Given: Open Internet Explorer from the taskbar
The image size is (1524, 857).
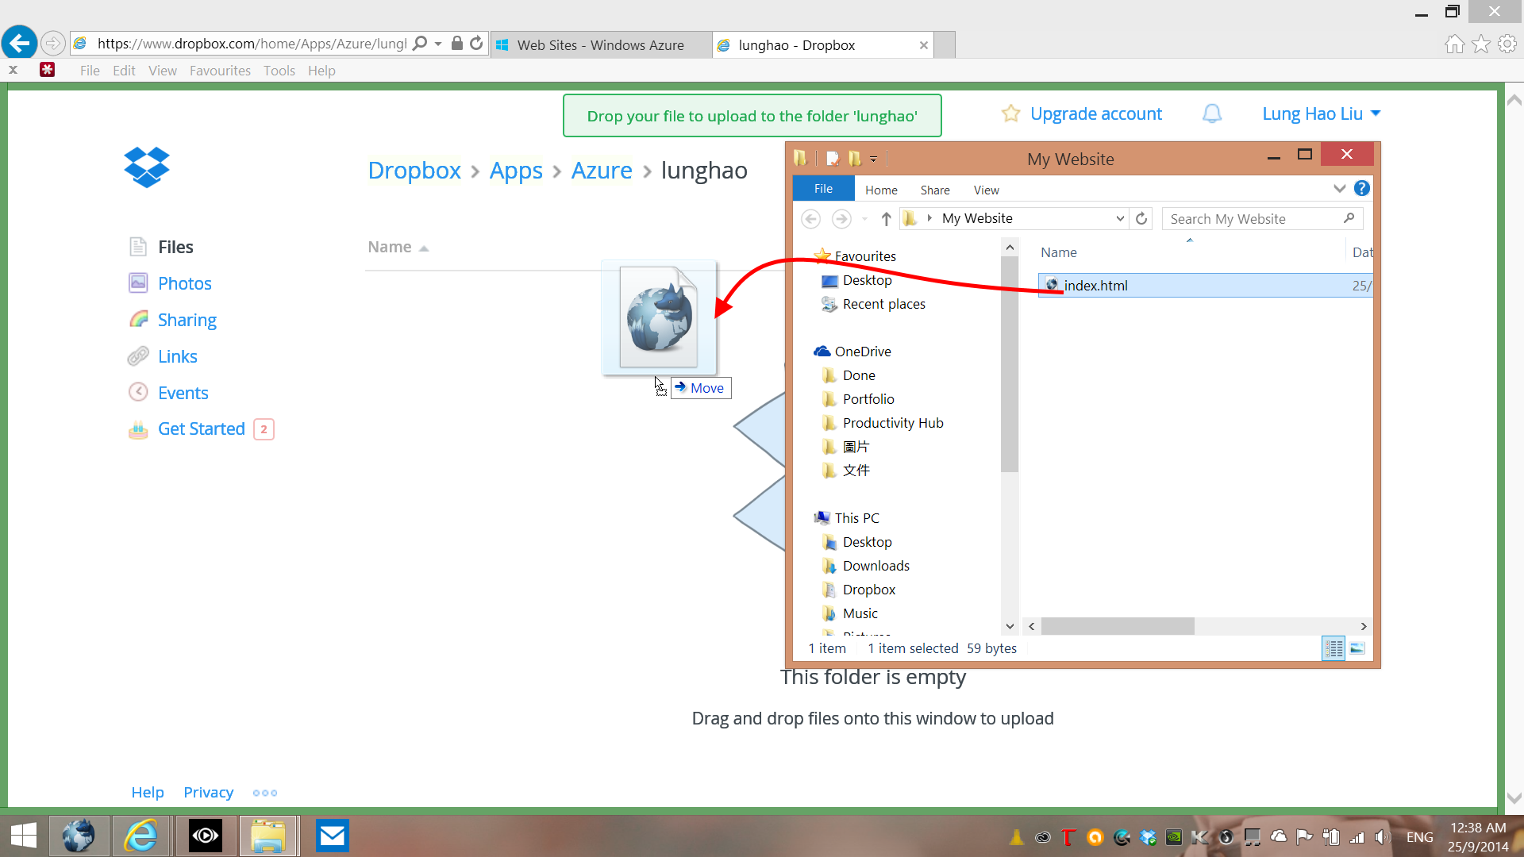Looking at the screenshot, I should [x=141, y=836].
